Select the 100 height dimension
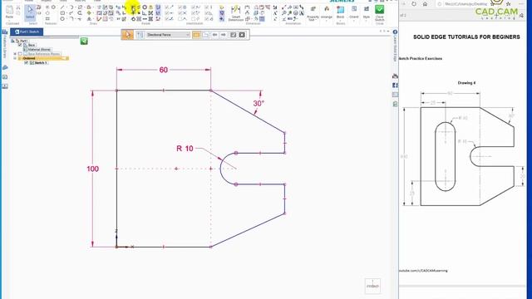Viewport: 532px width, 299px height. click(92, 169)
